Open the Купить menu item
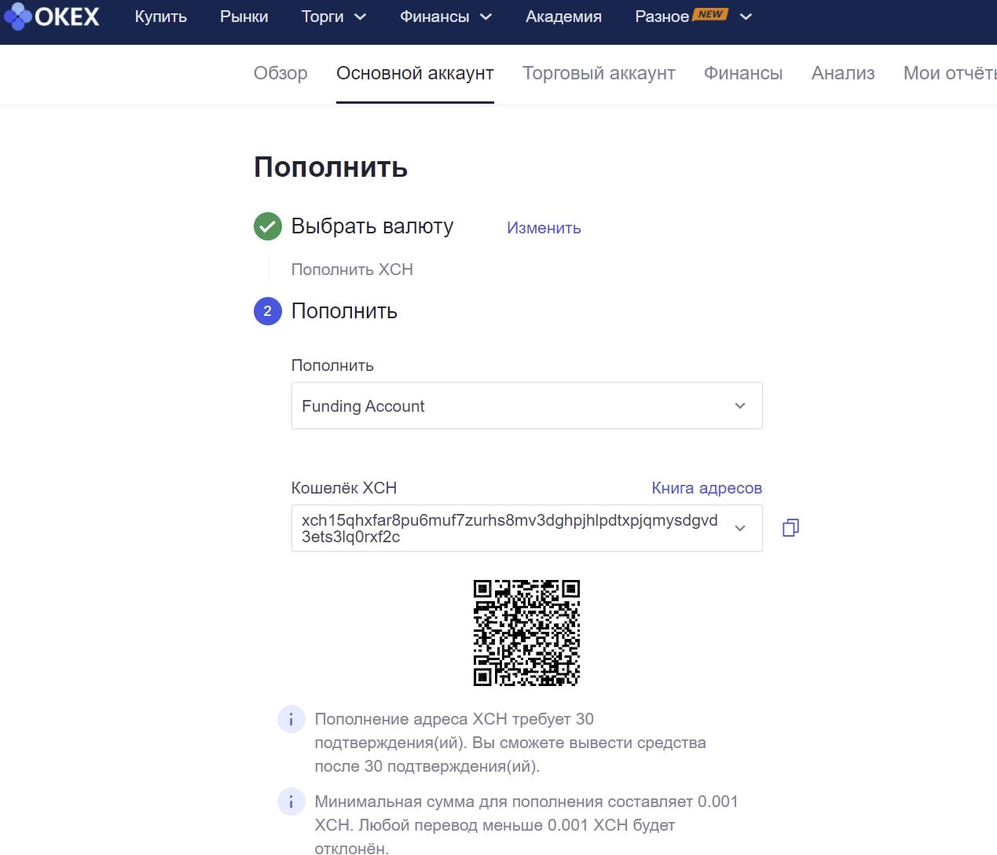997x855 pixels. (x=160, y=17)
